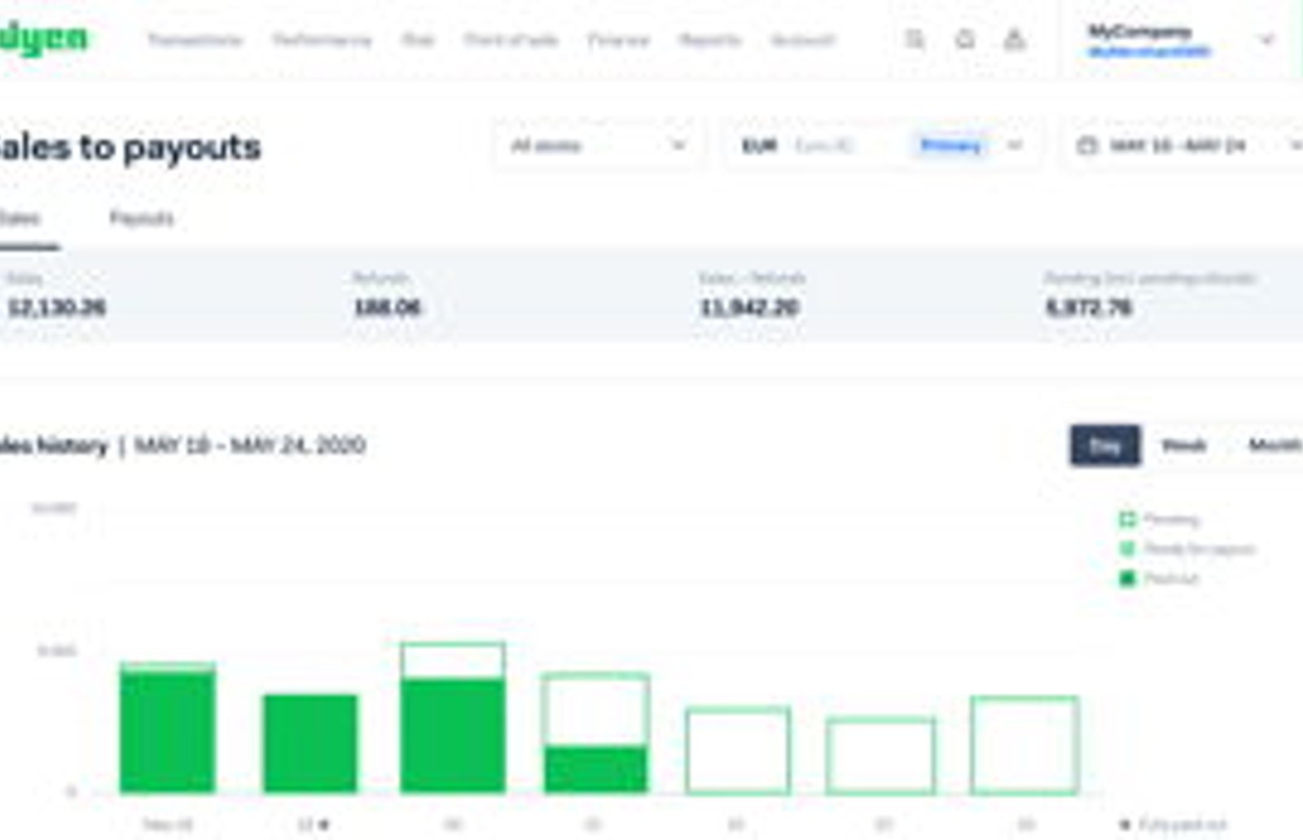
Task: Click the Paid out legend marker
Action: (1127, 579)
